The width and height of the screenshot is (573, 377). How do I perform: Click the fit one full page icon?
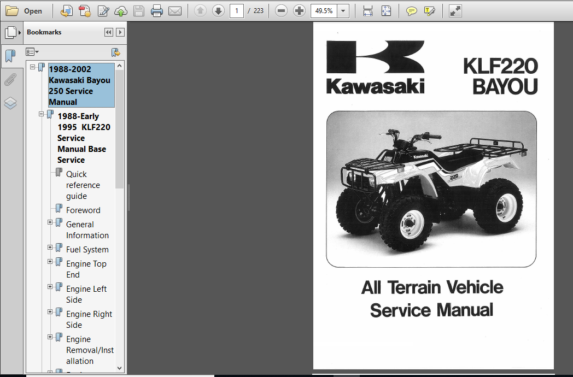386,11
